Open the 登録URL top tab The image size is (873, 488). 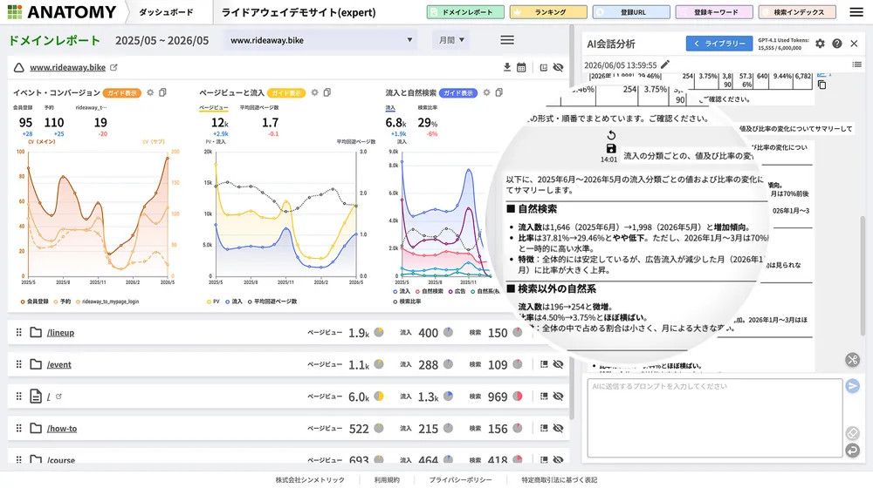tap(631, 11)
